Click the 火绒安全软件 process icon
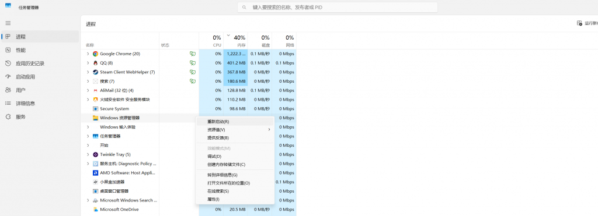 (x=95, y=100)
